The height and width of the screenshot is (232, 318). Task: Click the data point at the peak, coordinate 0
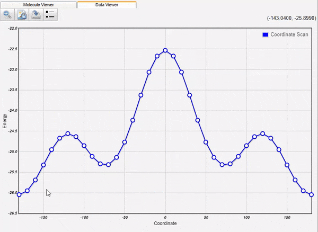pyautogui.click(x=165, y=50)
